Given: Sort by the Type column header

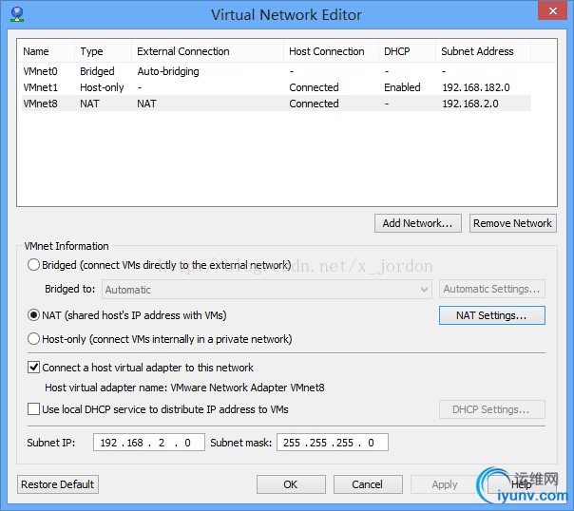Looking at the screenshot, I should coord(103,51).
